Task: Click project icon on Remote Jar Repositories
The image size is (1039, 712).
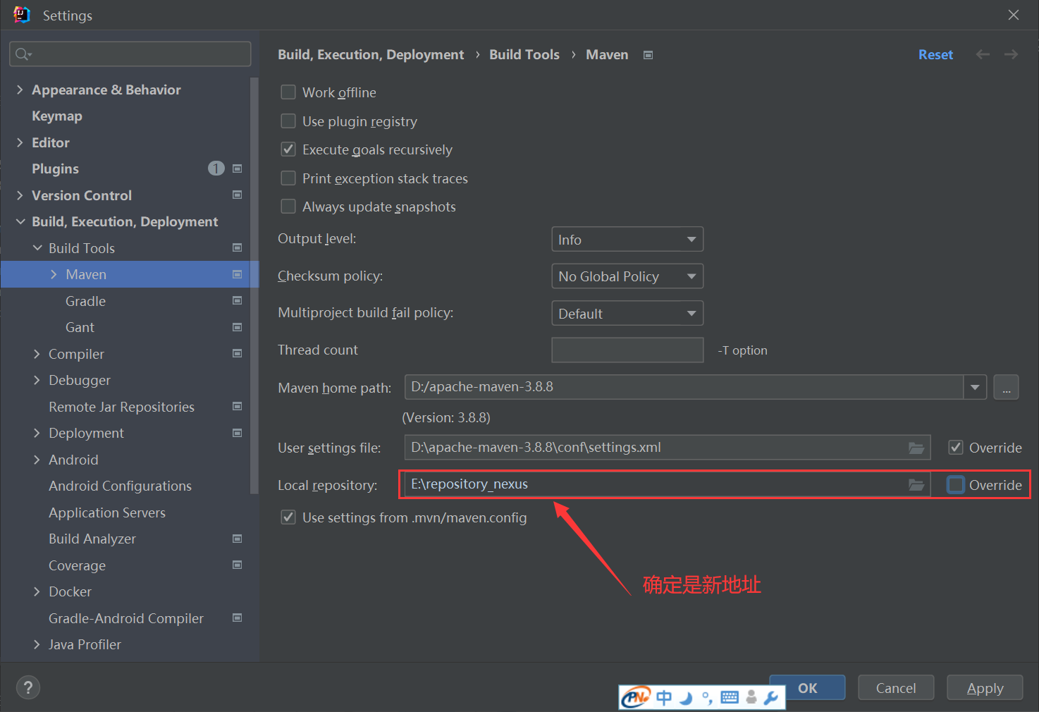Action: point(238,406)
